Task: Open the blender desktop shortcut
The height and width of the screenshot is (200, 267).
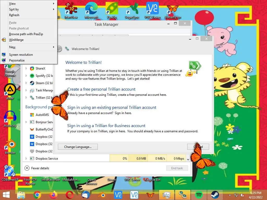Action: click(x=10, y=146)
